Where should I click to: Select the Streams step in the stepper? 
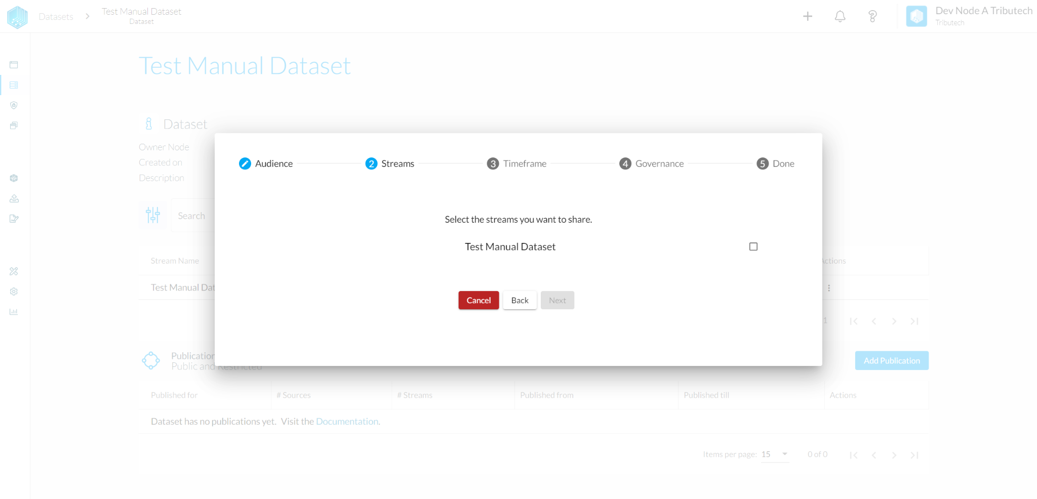(x=390, y=163)
